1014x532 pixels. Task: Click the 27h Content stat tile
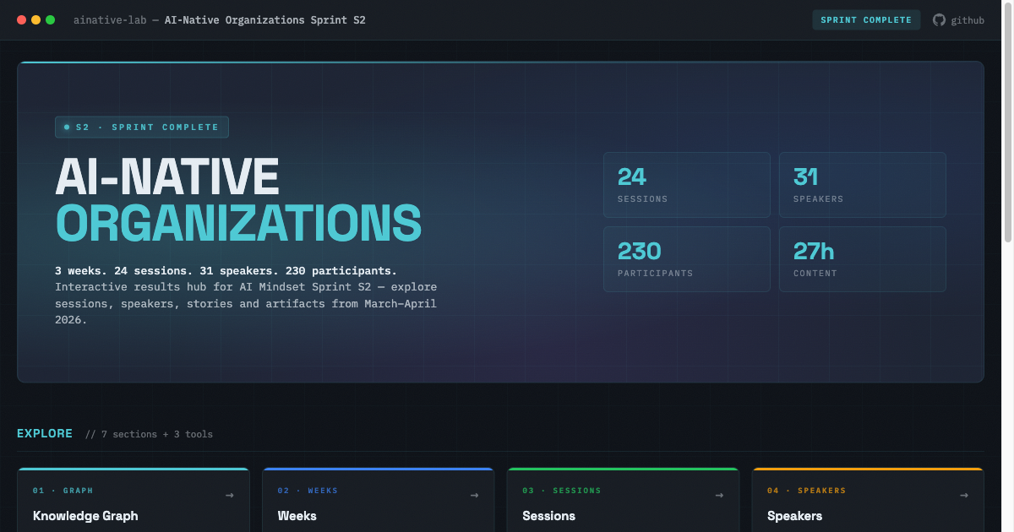coord(863,259)
